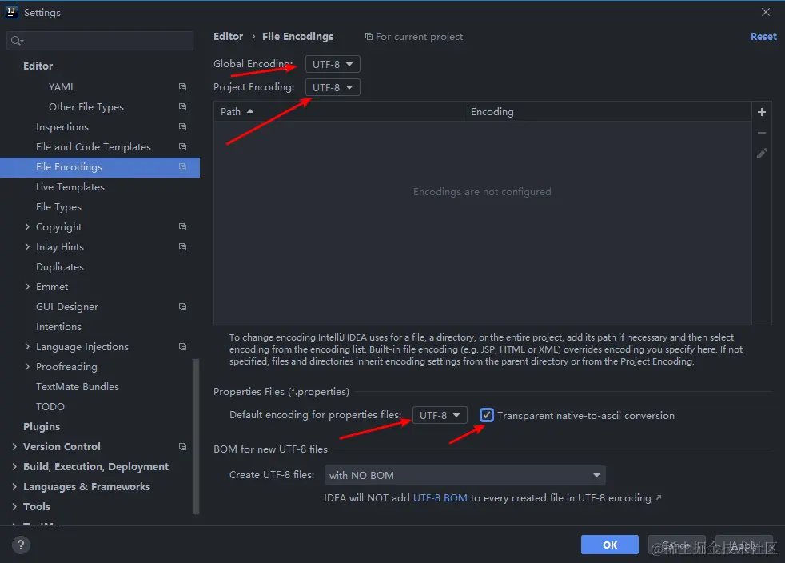Expand Languages & Frameworks section

(14, 487)
